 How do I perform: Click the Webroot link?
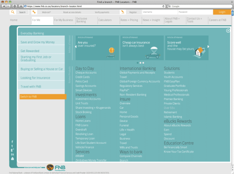click(46, 12)
